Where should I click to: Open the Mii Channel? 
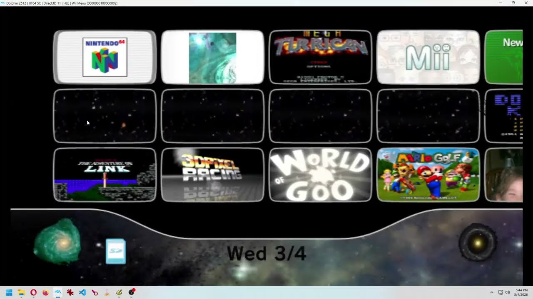click(x=428, y=57)
